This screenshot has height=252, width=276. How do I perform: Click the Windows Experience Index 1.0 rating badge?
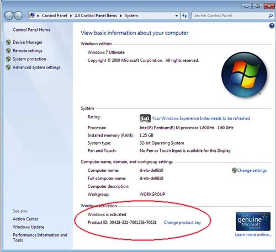[x=145, y=118]
